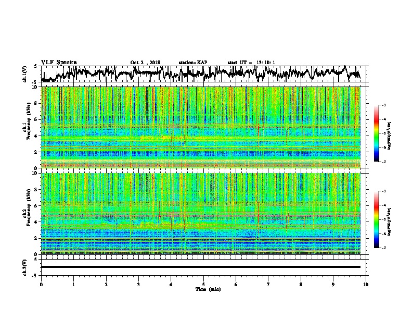The width and height of the screenshot is (412, 319).
Task: Click the ch.2 colorbar "log(PSD)(V²/Hz)" label
Action: pyautogui.click(x=389, y=221)
